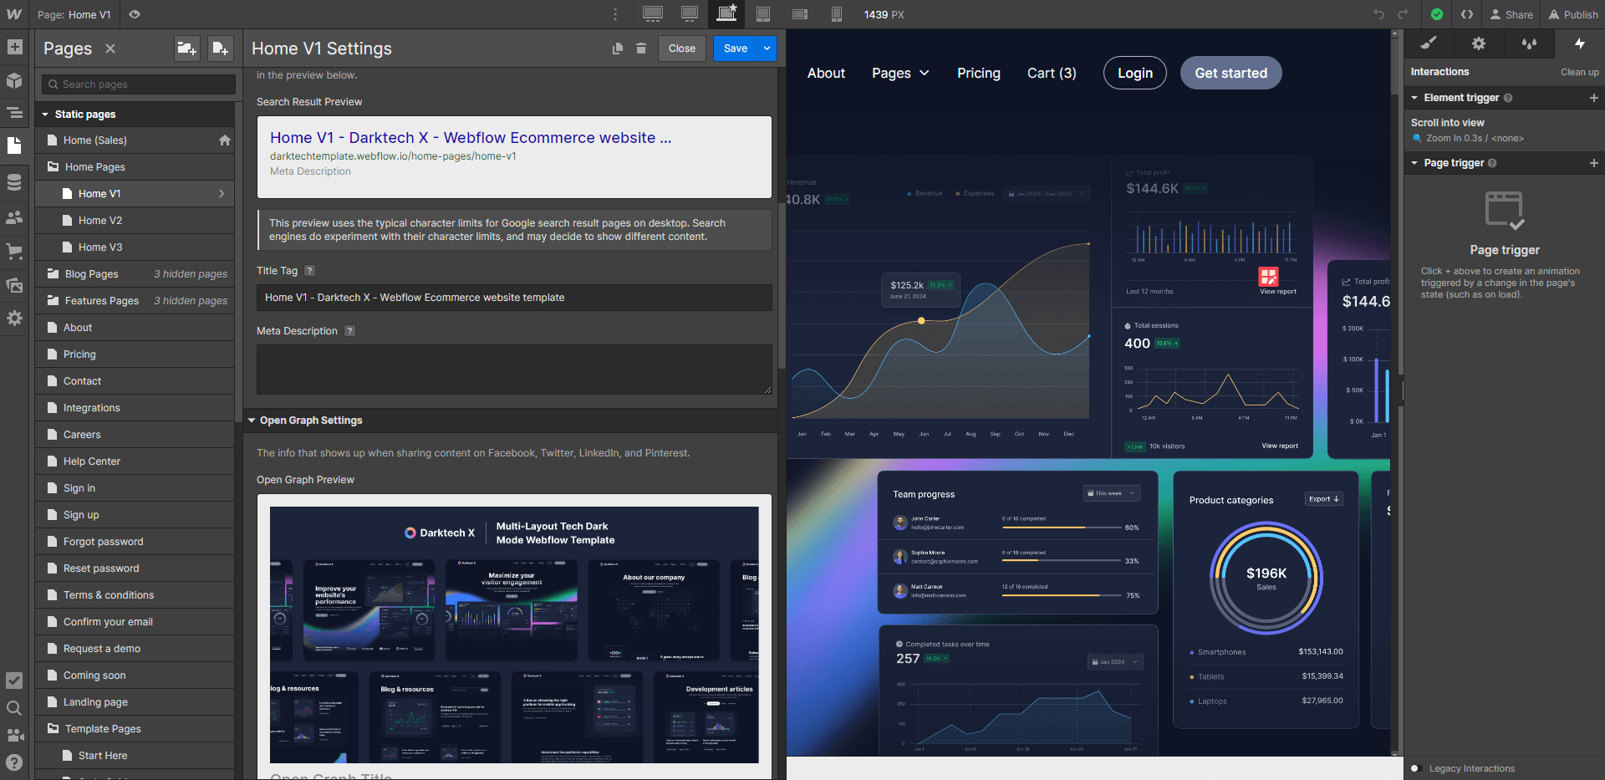Open the Assets panel
Image resolution: width=1605 pixels, height=780 pixels.
[x=14, y=285]
